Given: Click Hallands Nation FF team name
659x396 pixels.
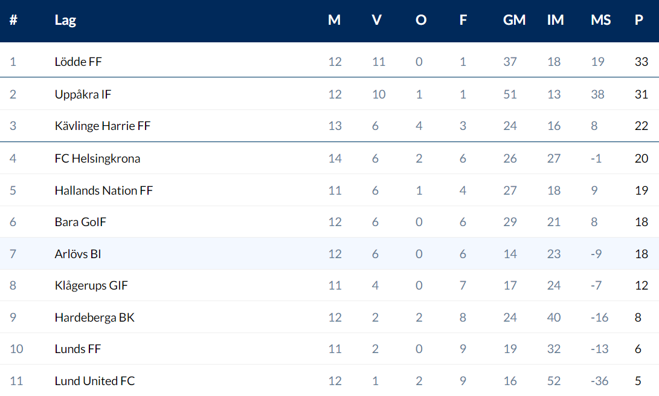Looking at the screenshot, I should (103, 190).
